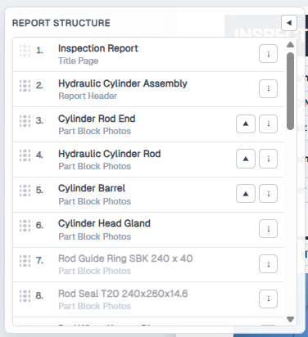Click the scrollbar up arrow
Screen dimensions: 308x337
pyautogui.click(x=290, y=45)
